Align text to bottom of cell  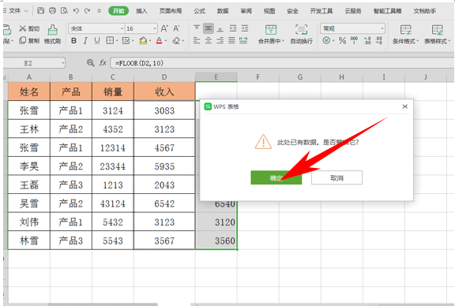coord(220,28)
